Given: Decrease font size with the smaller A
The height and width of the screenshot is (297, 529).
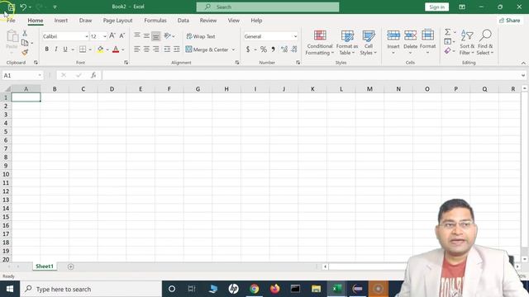Looking at the screenshot, I should [122, 35].
